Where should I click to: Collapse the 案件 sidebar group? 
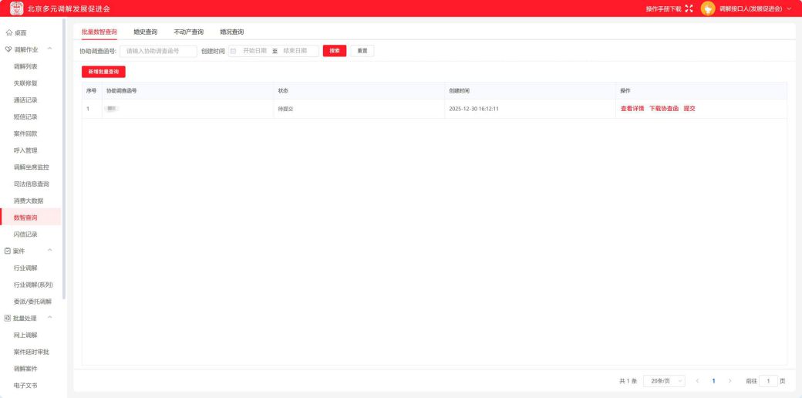tap(50, 251)
